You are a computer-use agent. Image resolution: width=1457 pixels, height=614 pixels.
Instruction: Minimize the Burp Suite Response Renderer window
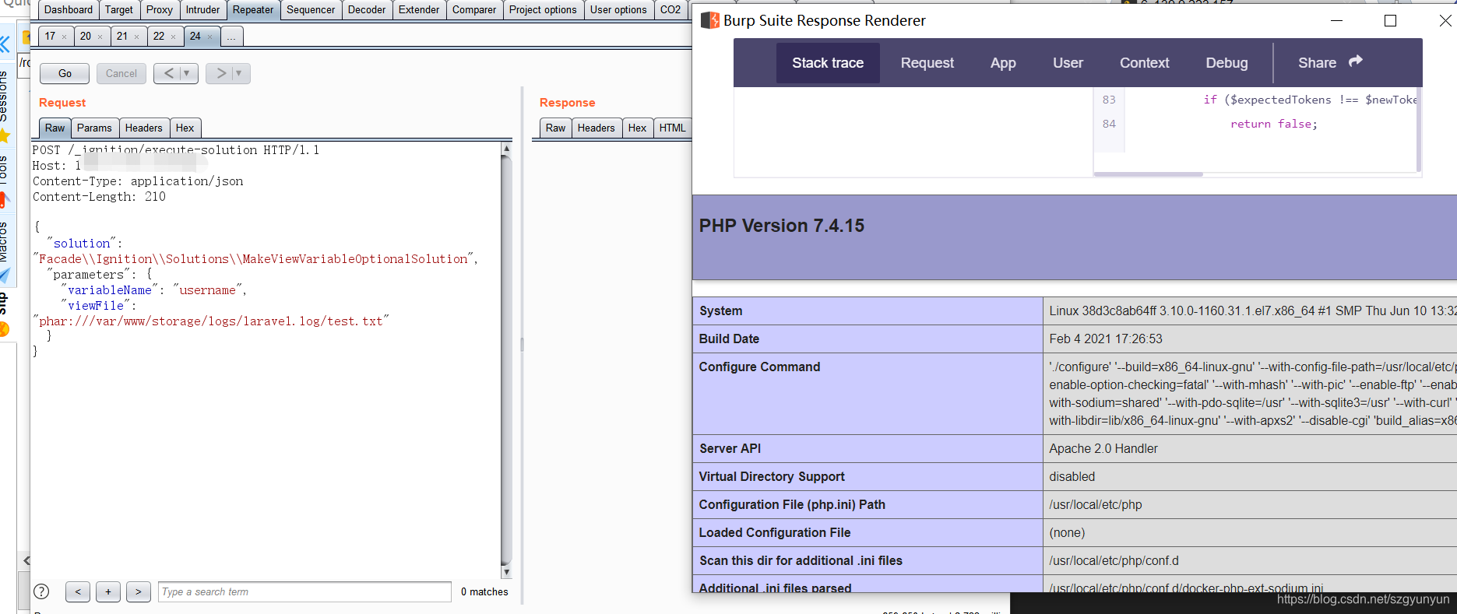(x=1337, y=21)
